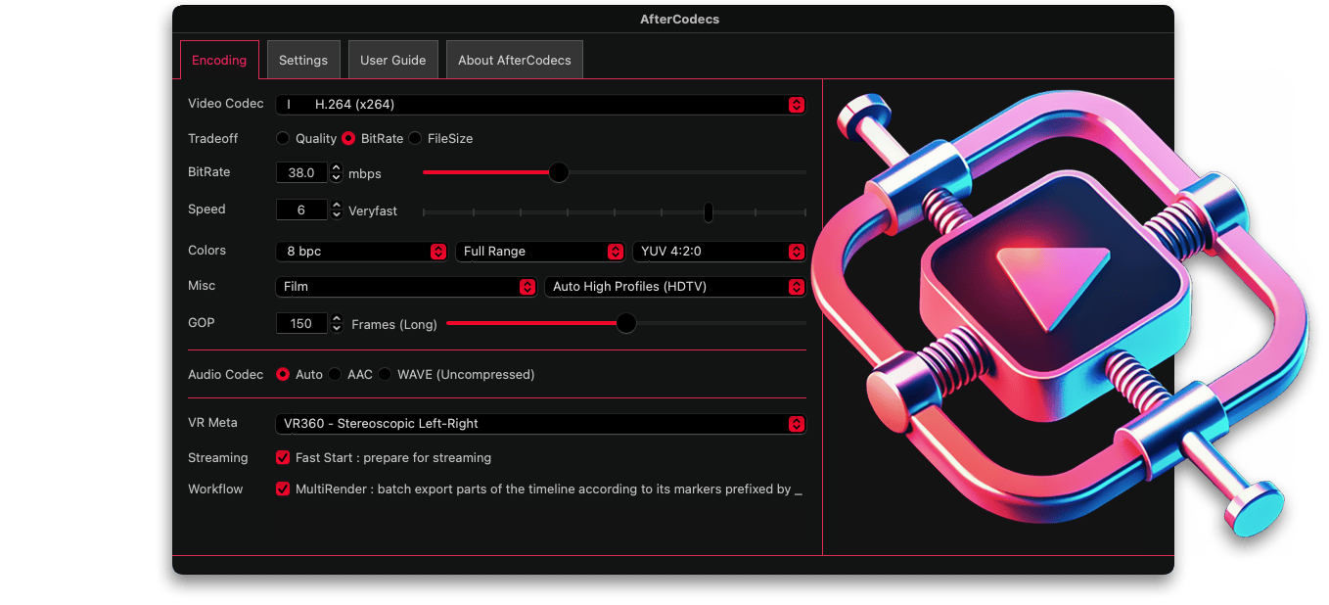
Task: Click the BitRate 38.0 input field
Action: [x=301, y=173]
